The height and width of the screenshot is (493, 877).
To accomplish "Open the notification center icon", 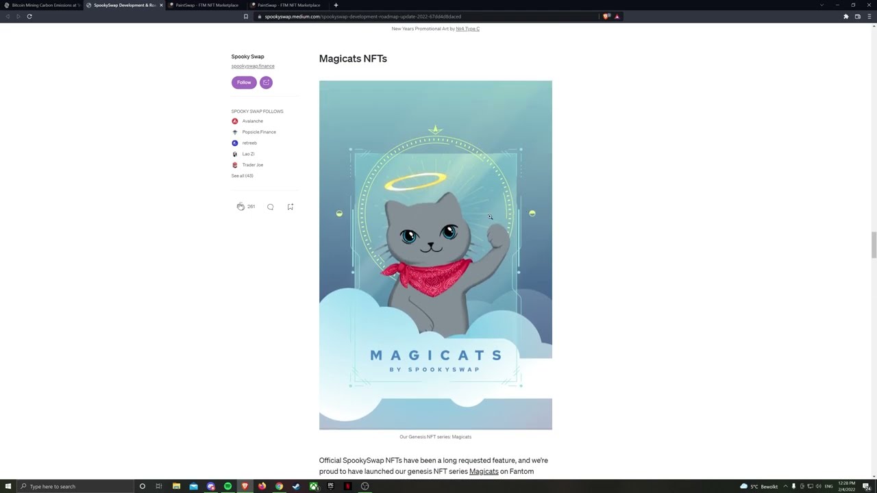I will 866,486.
